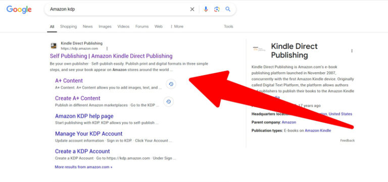Screen dimensions: 388x182
Task: Open United States headquarters link
Action: (340, 114)
